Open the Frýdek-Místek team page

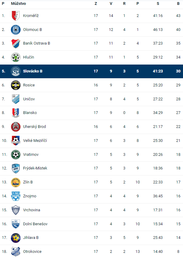click(35, 168)
